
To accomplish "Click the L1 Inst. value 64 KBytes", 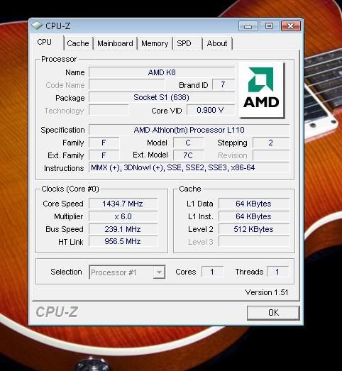I will [254, 216].
